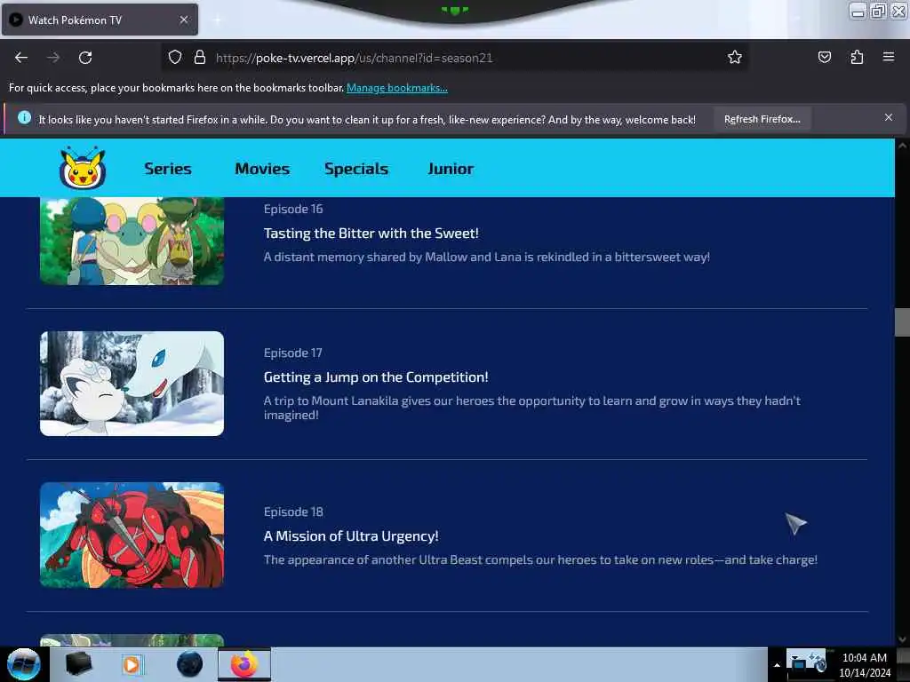
Task: Click the scrollbar down arrow
Action: click(902, 639)
